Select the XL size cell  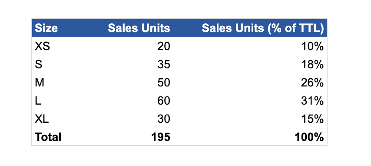(x=42, y=119)
